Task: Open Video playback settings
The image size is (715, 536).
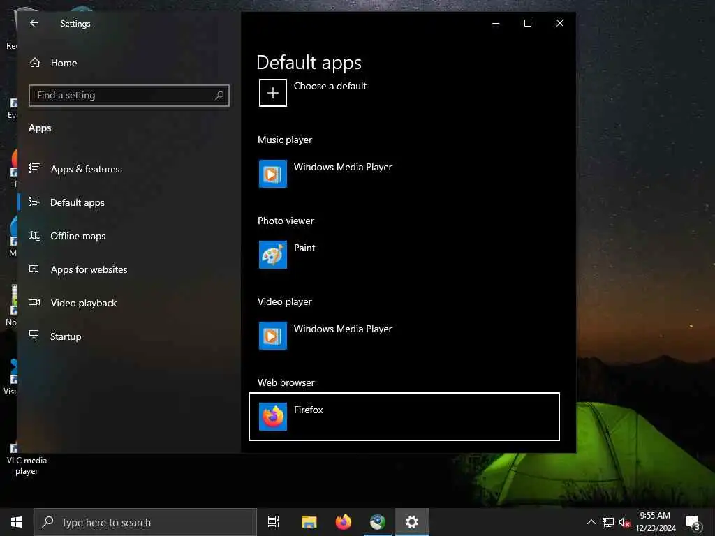Action: point(84,303)
